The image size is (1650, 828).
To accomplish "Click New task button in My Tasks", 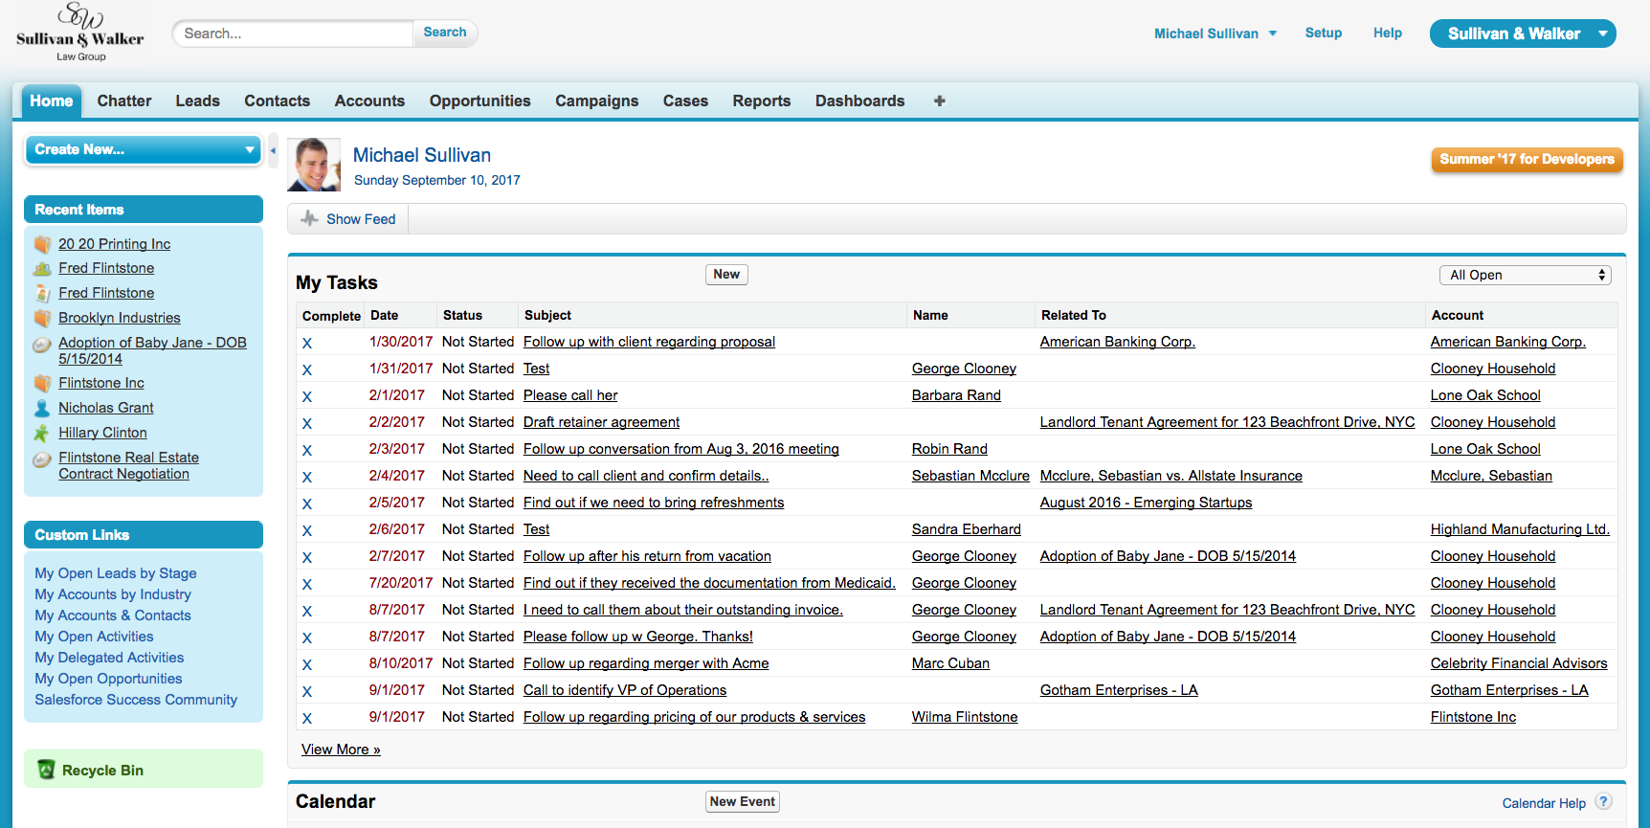I will (x=726, y=275).
